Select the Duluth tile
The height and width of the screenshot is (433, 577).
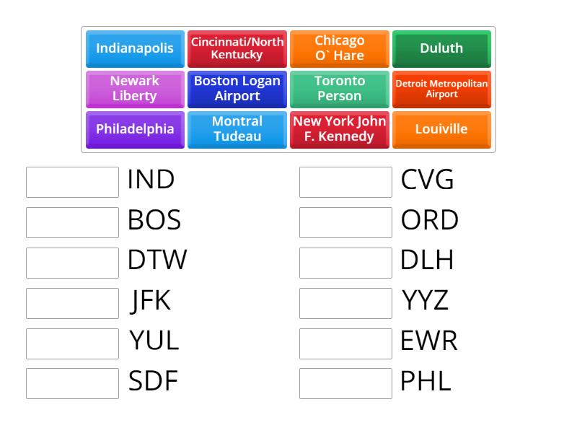click(441, 49)
